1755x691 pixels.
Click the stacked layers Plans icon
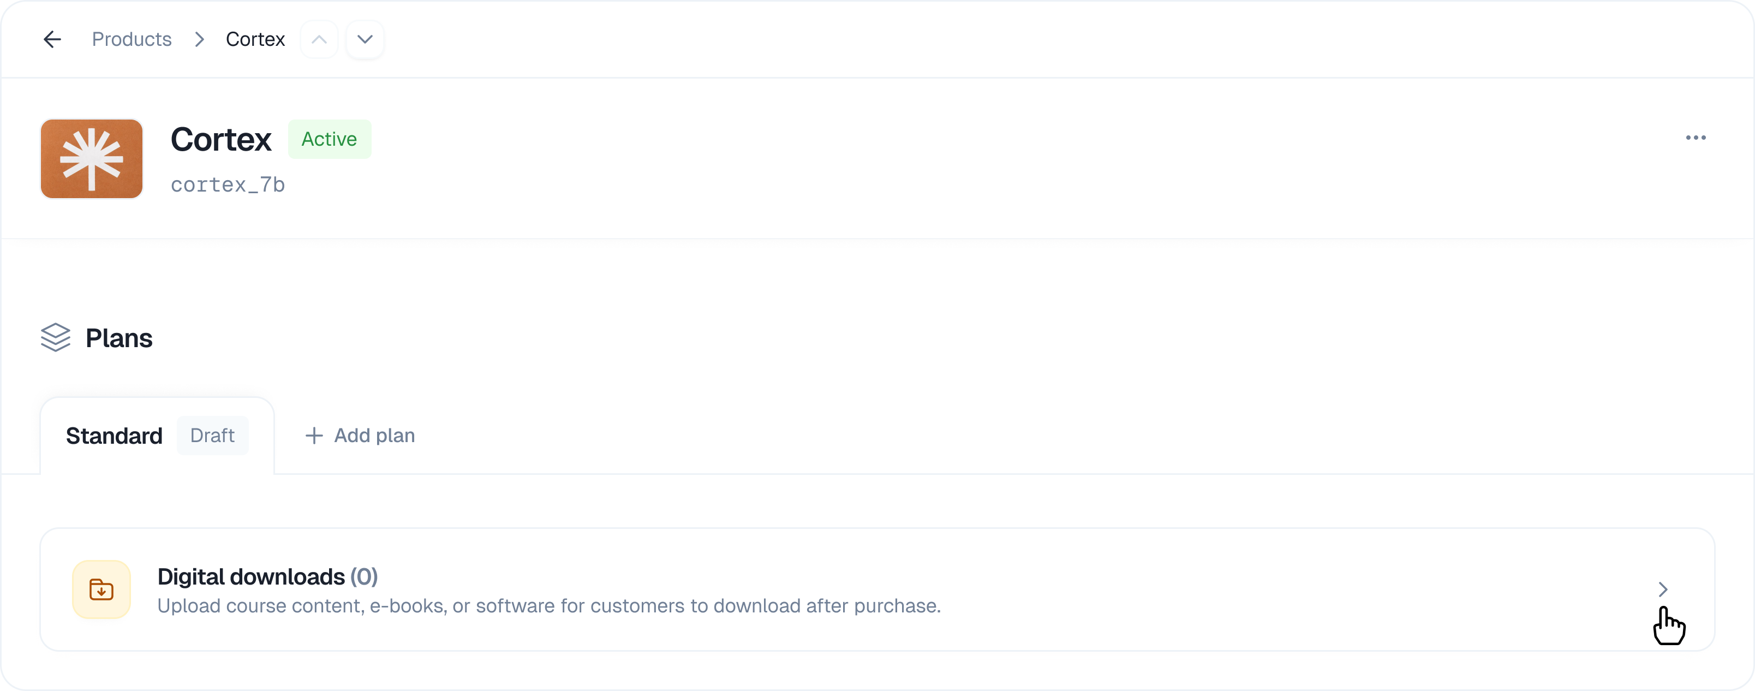56,338
